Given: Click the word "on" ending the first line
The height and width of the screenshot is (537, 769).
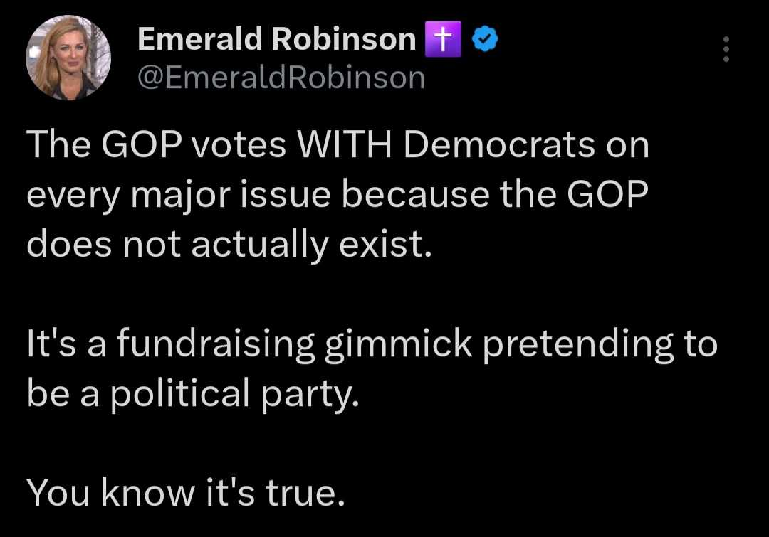Looking at the screenshot, I should click(627, 145).
